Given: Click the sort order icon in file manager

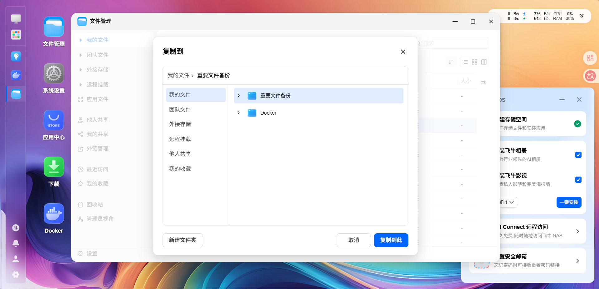Looking at the screenshot, I should [x=451, y=62].
